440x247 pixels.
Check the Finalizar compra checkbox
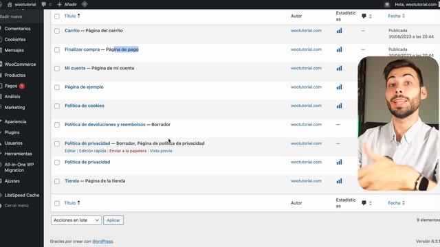57,50
